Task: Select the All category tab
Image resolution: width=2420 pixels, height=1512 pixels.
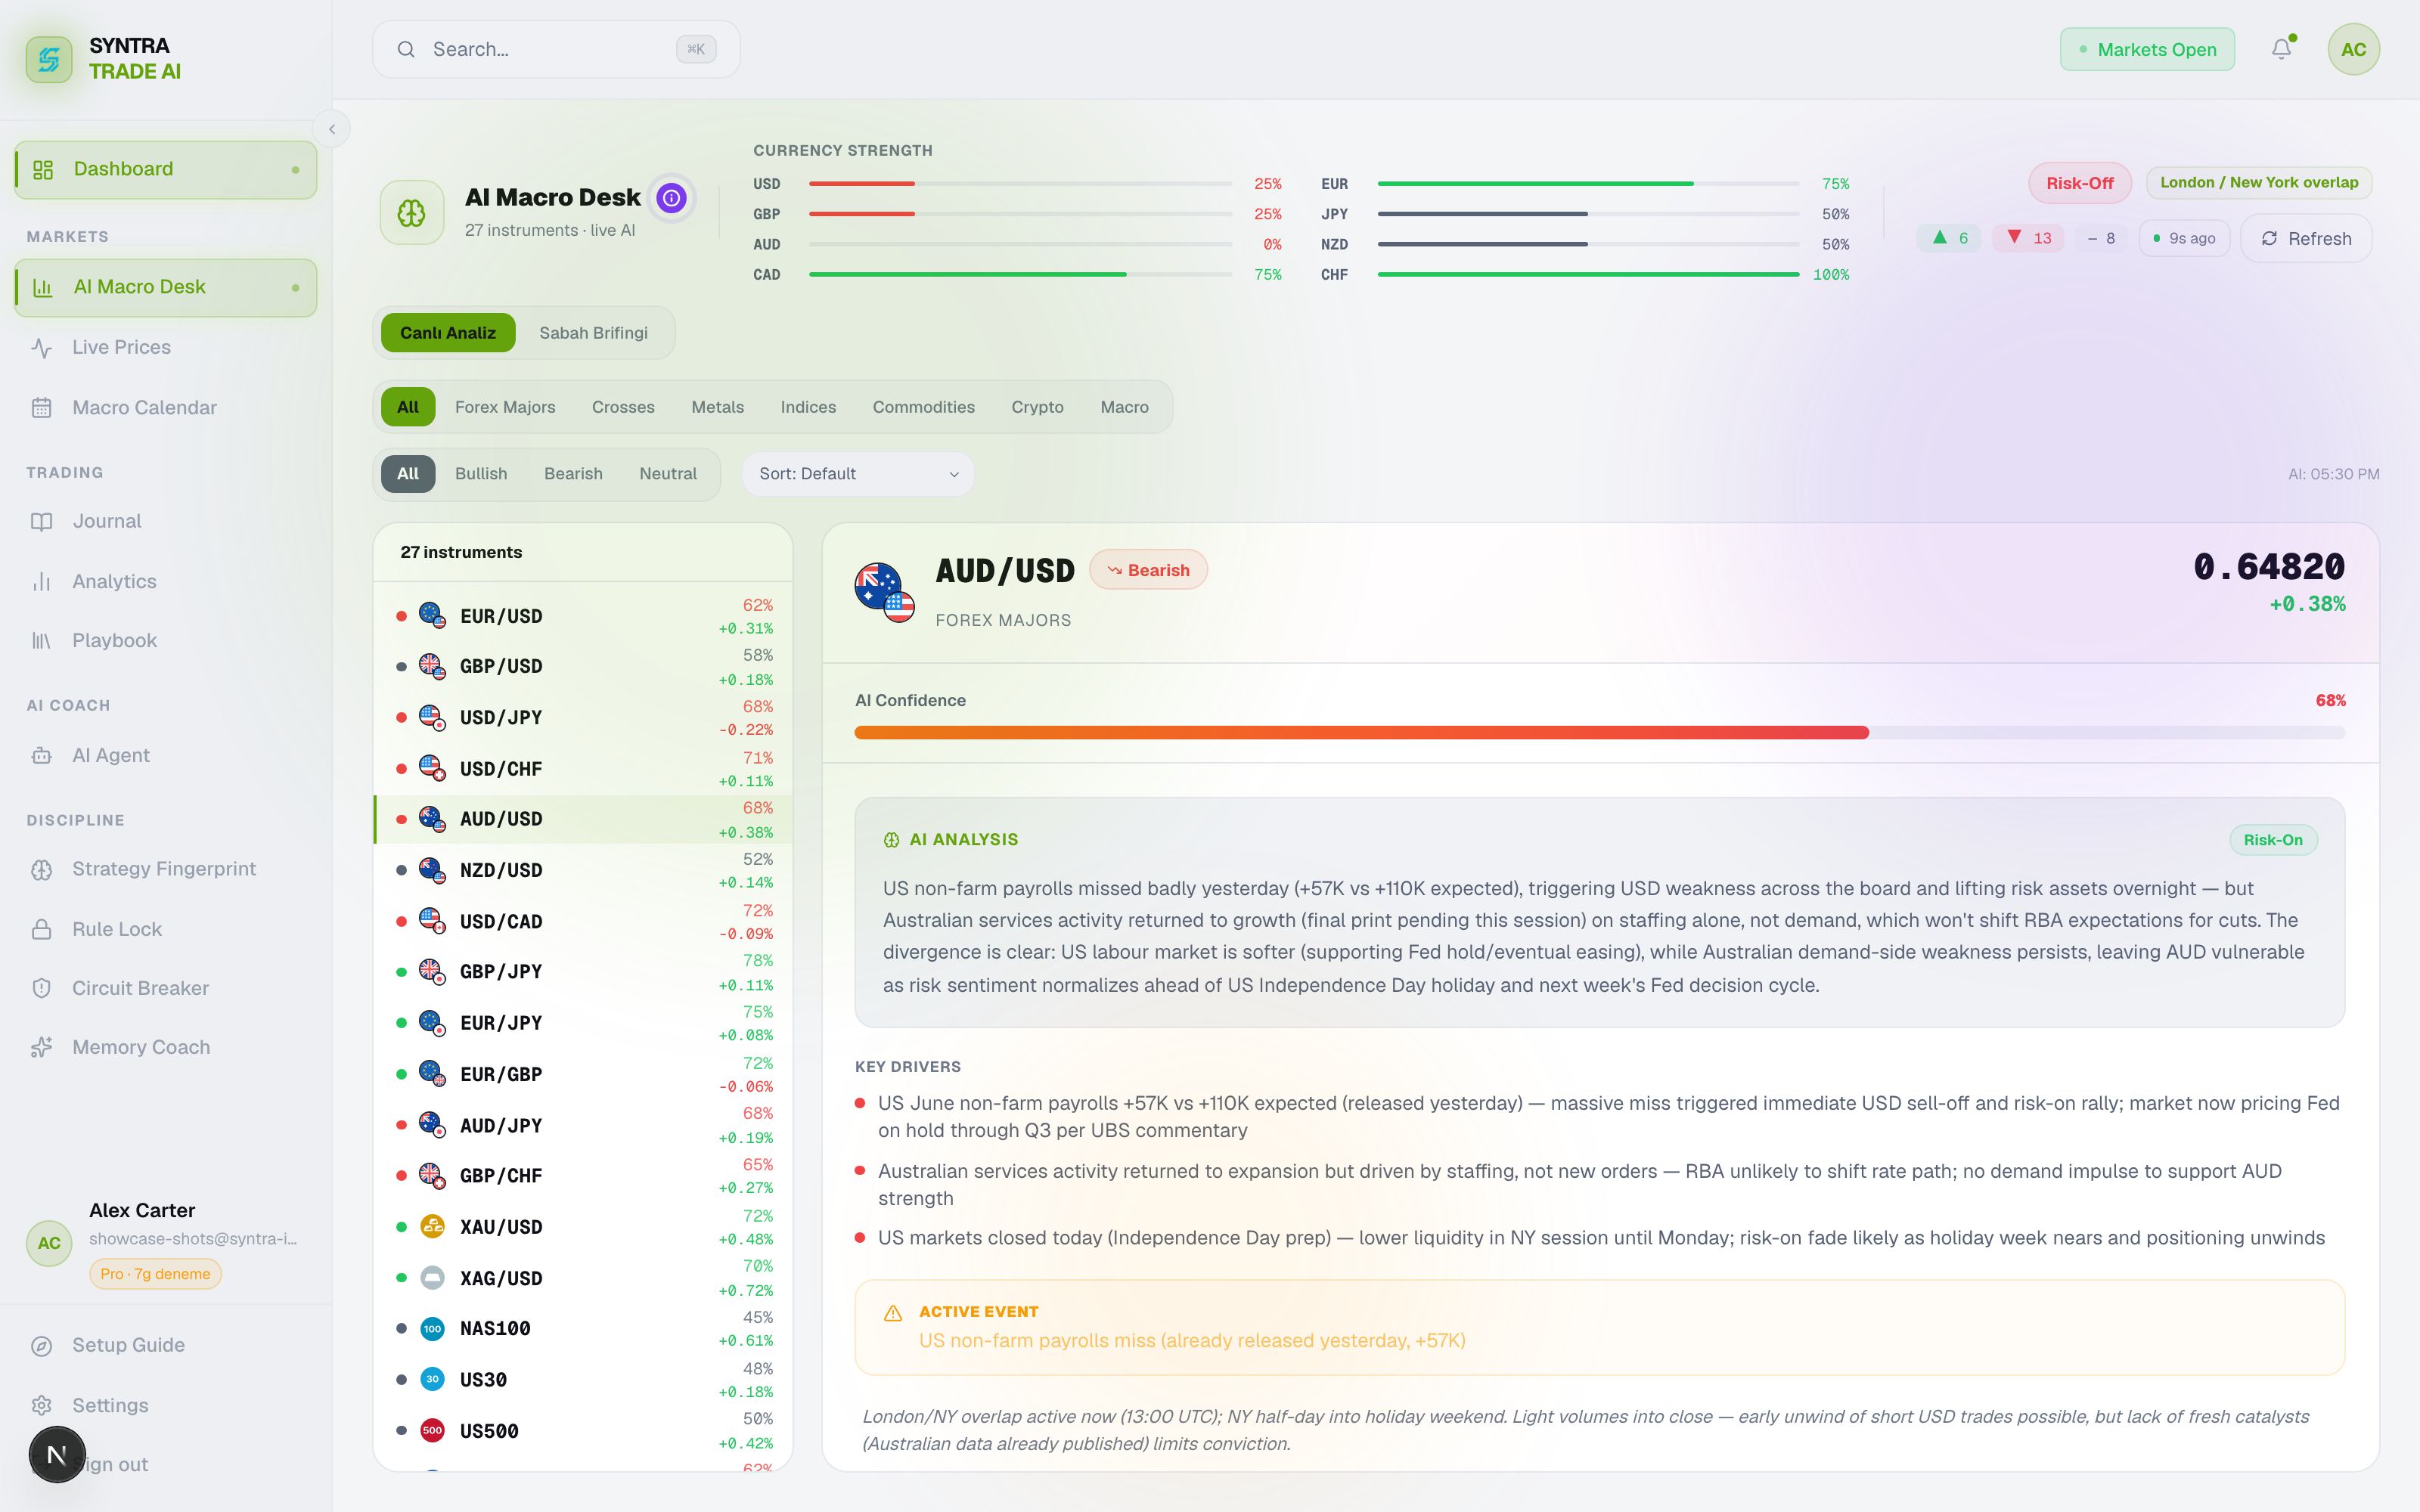Action: tap(408, 407)
